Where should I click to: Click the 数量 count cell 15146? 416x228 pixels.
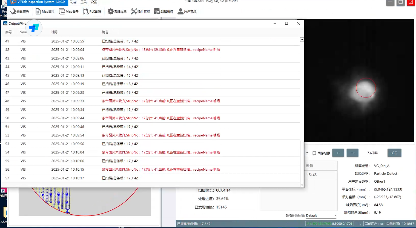point(312,175)
